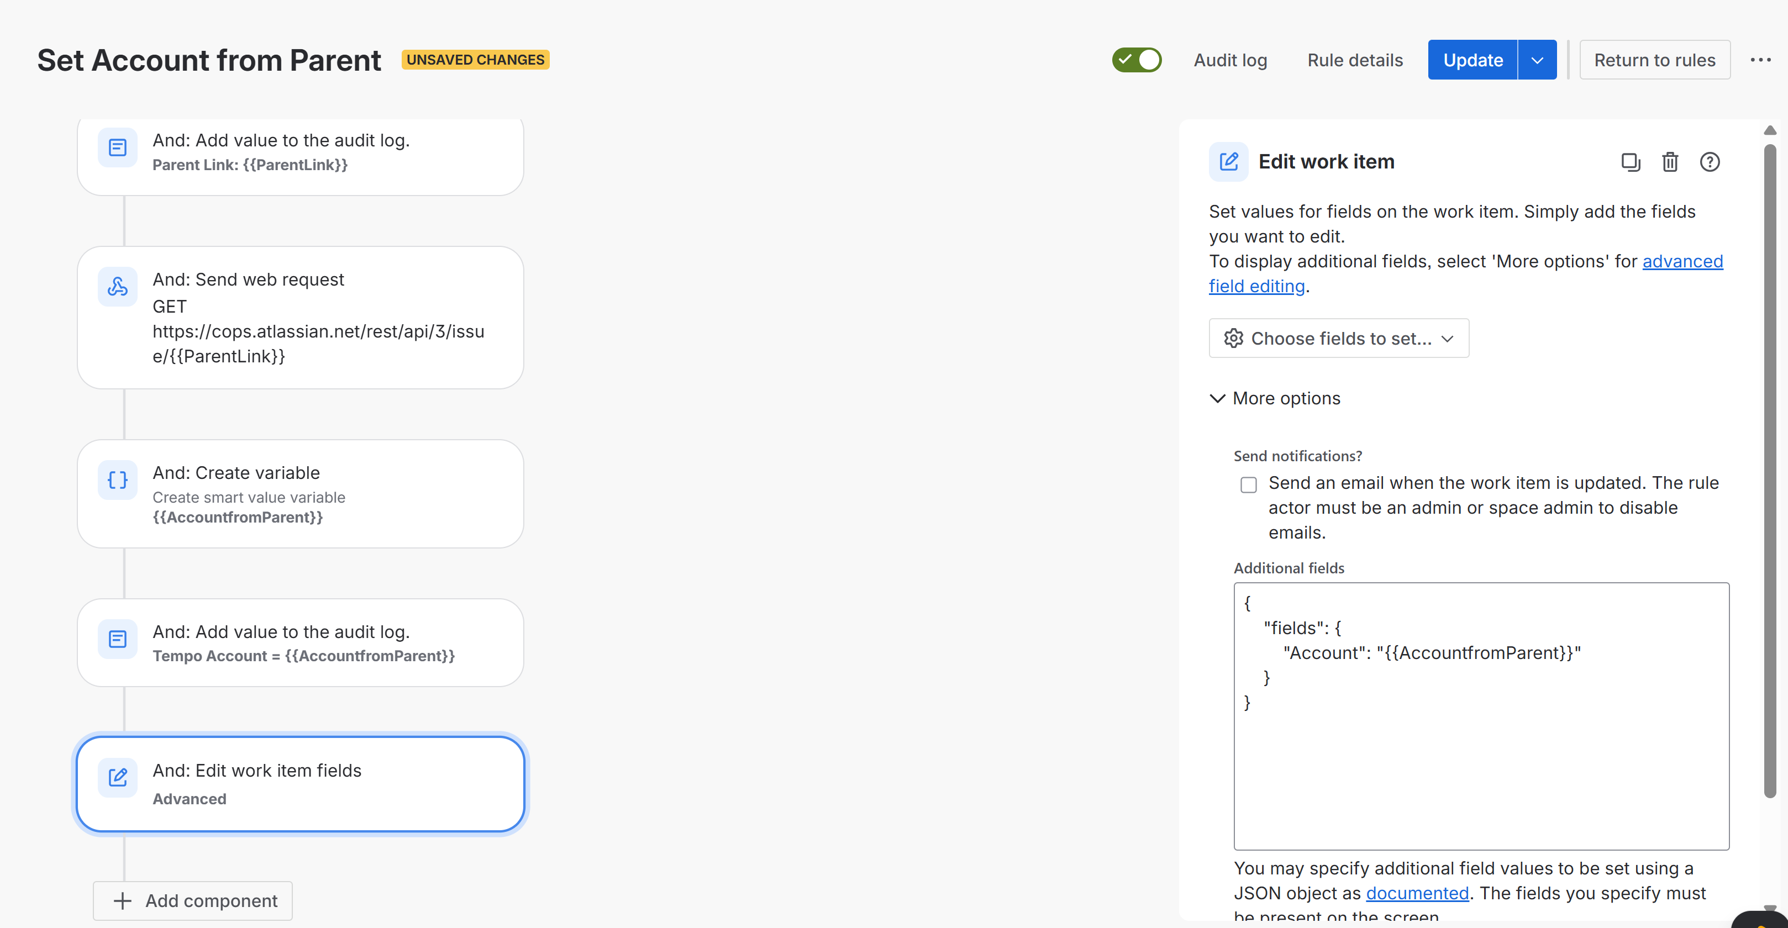Click the Create variable braces icon
1788x928 pixels.
(117, 479)
